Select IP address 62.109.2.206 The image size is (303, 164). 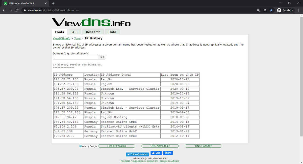point(65,127)
